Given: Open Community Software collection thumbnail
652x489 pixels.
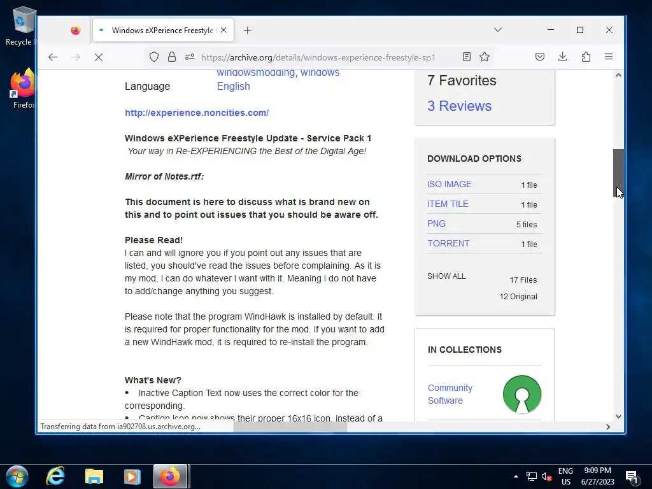Looking at the screenshot, I should (522, 394).
